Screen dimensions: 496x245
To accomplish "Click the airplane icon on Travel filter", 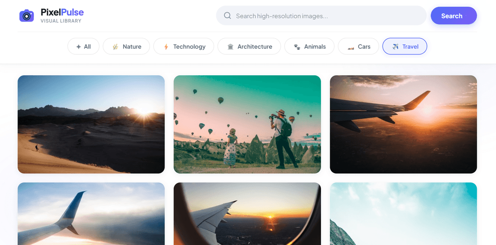I will (x=395, y=46).
